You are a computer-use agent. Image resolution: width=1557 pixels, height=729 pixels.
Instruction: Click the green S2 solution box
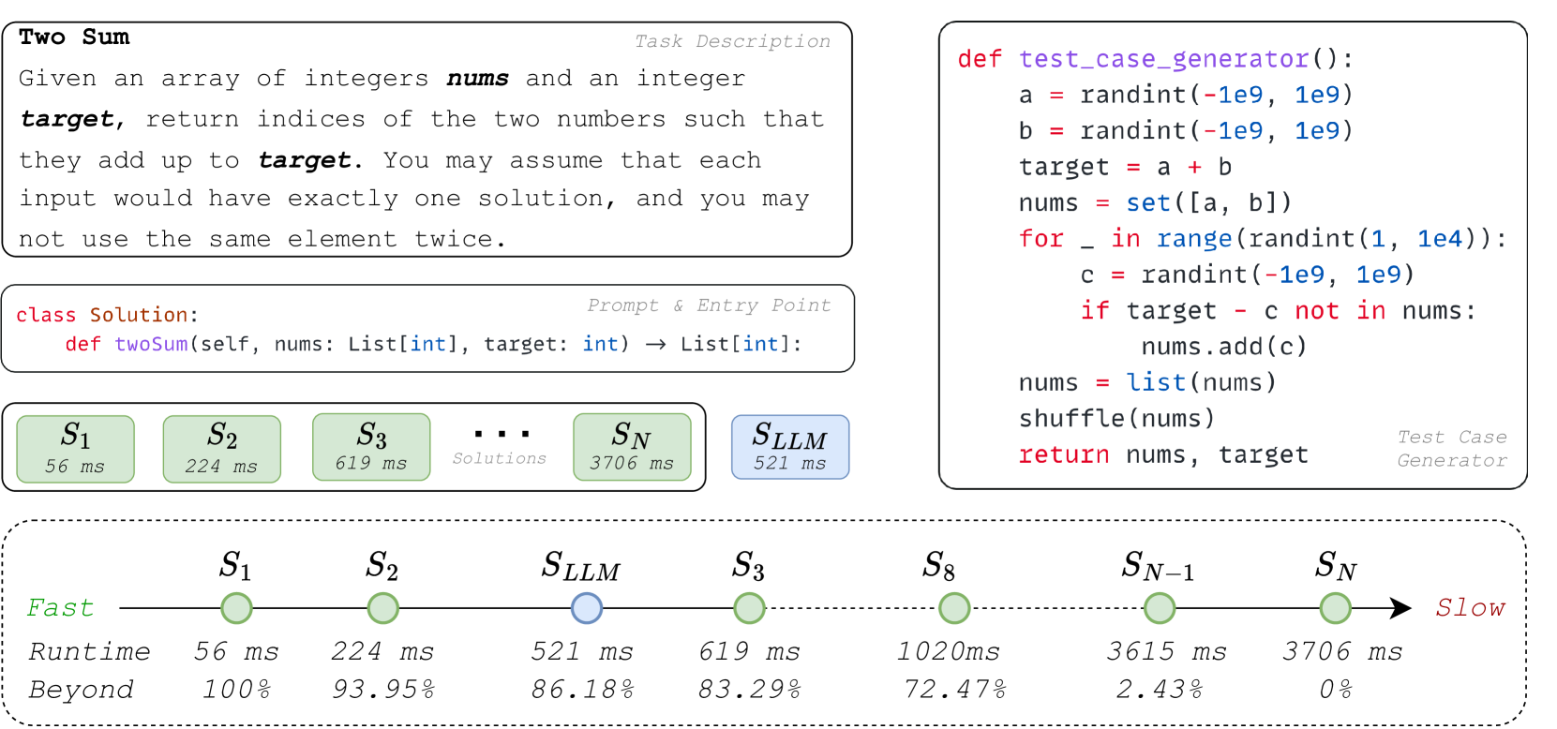pos(221,449)
